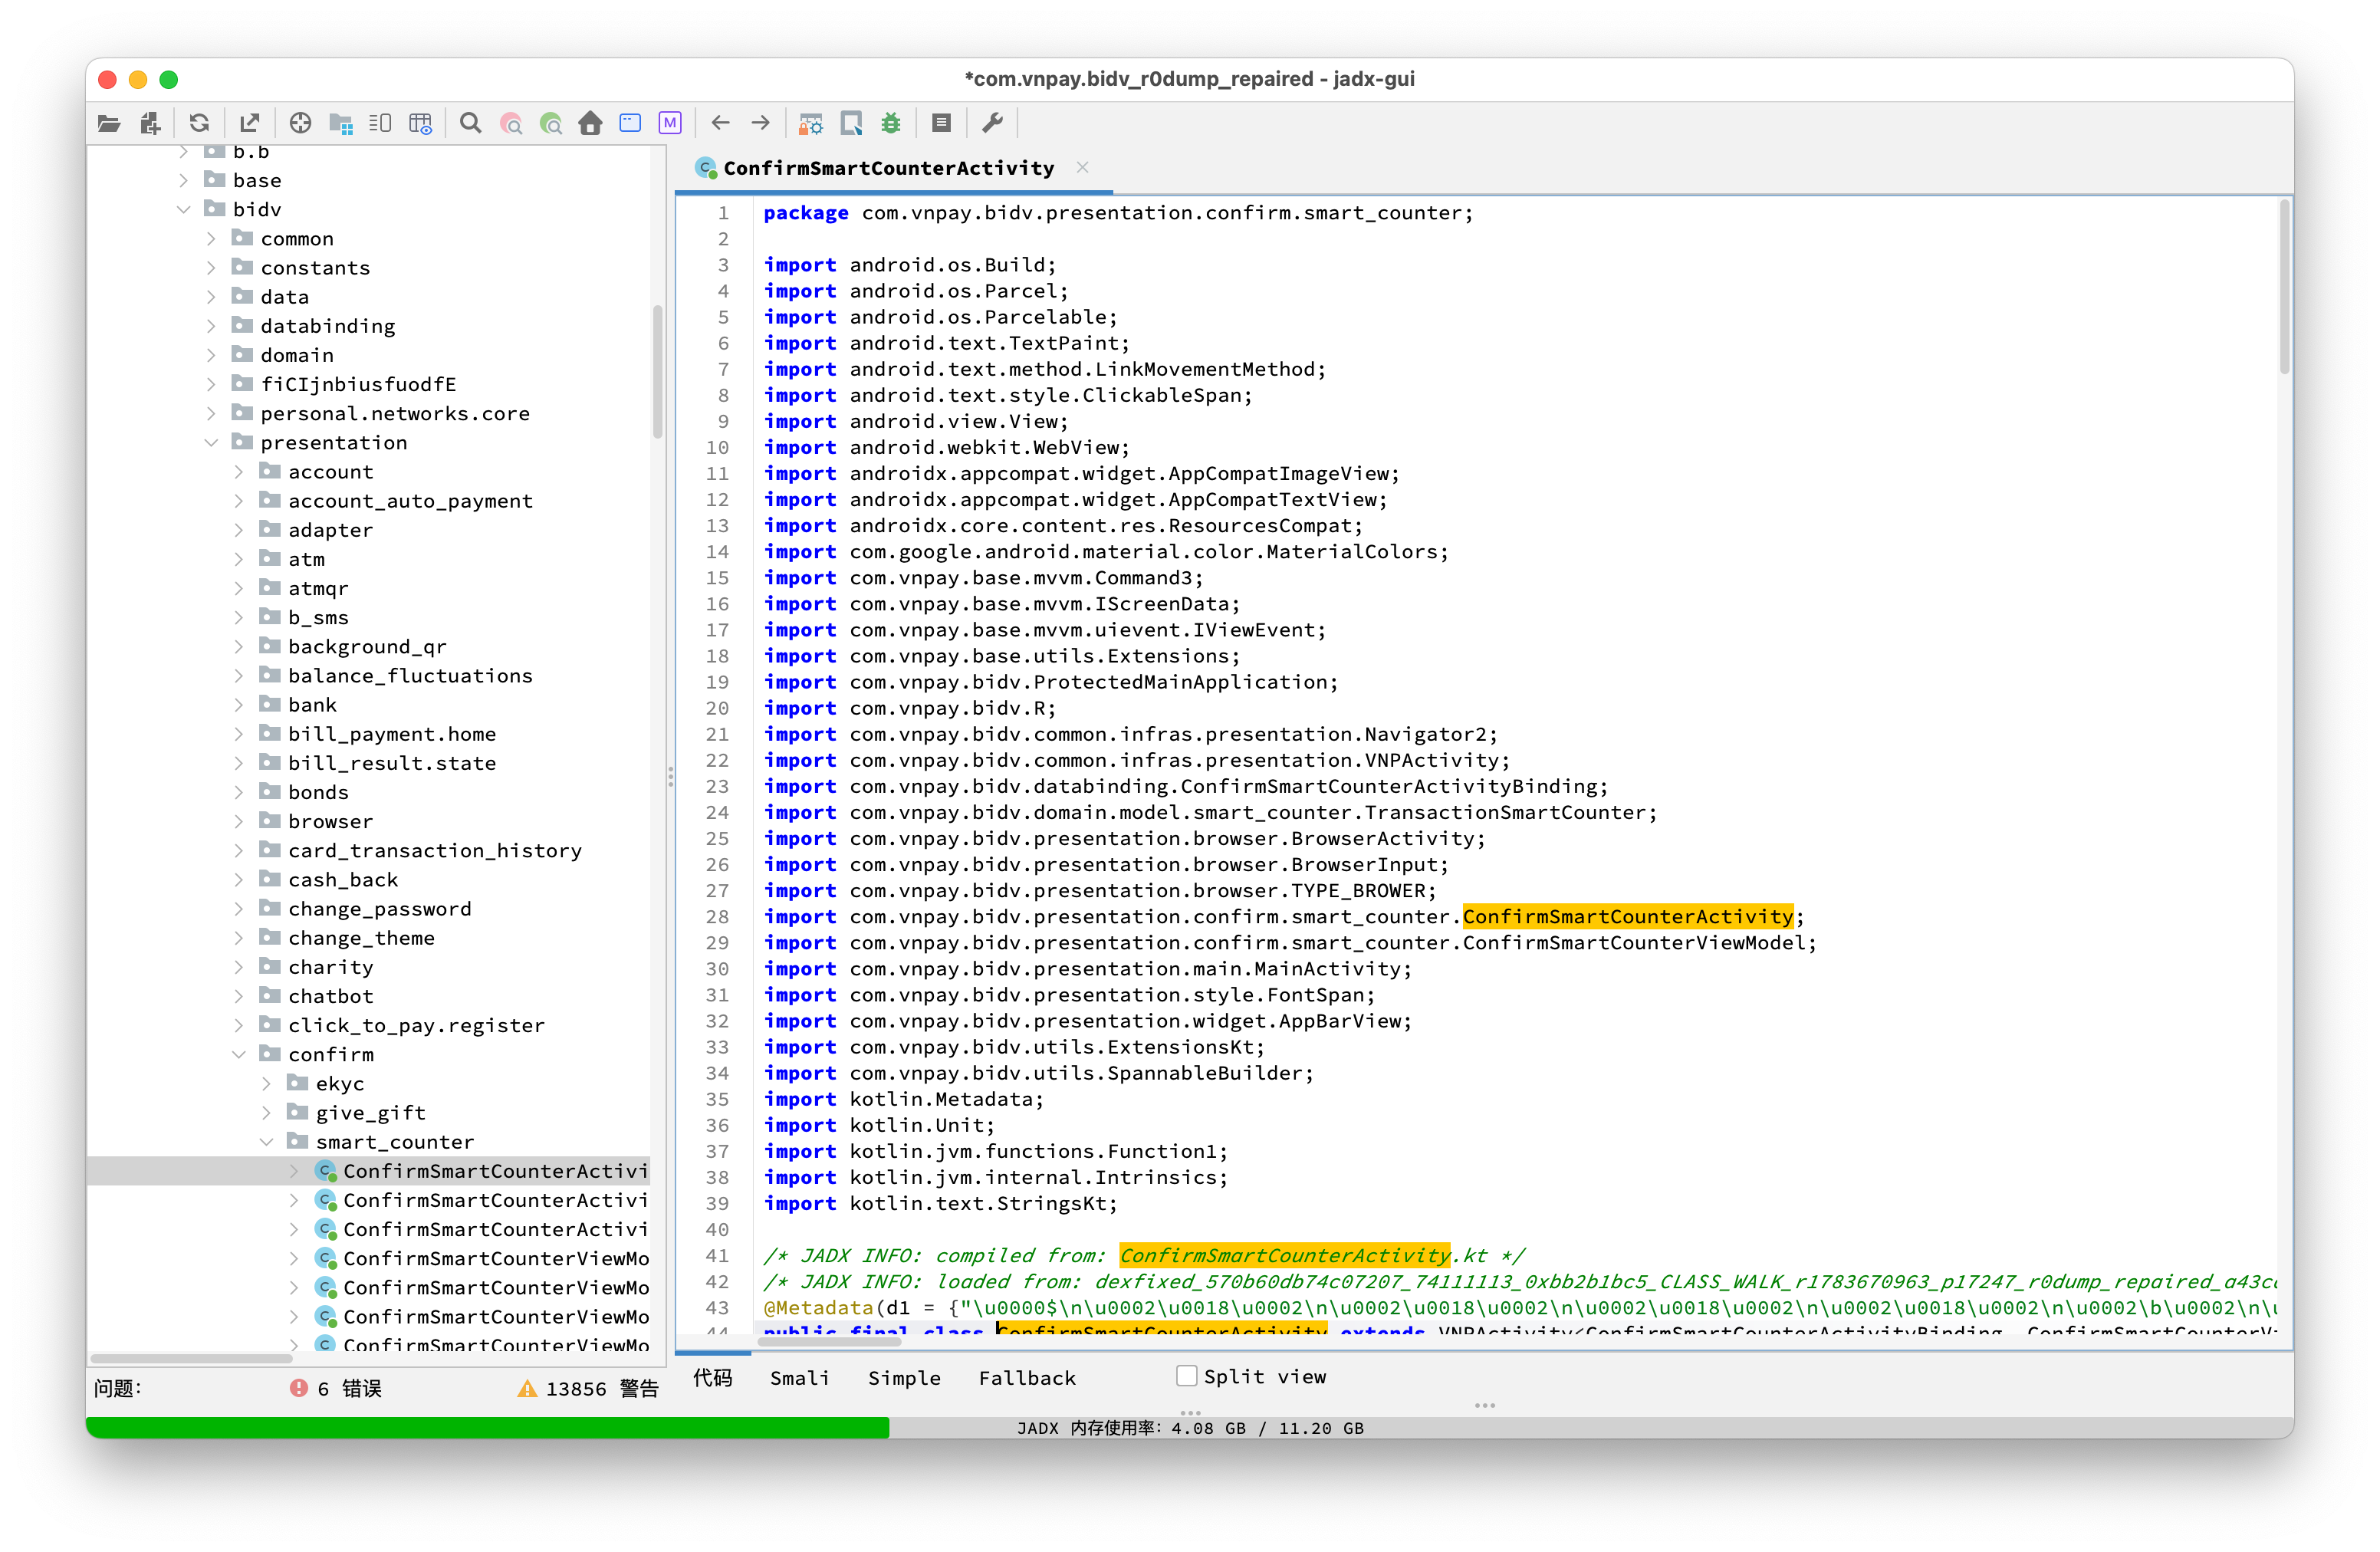Click the sync with editor crosshair icon
2380x1552 pixels.
[x=300, y=123]
